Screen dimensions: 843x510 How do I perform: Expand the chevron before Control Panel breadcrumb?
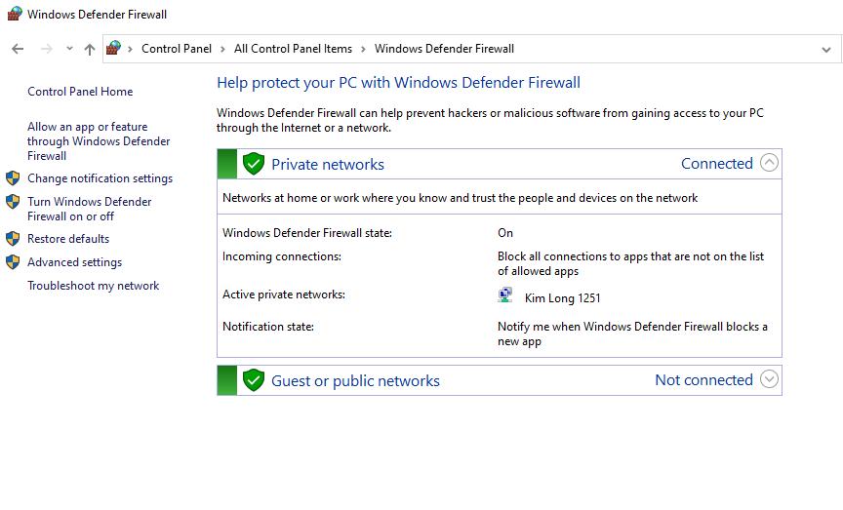(130, 49)
